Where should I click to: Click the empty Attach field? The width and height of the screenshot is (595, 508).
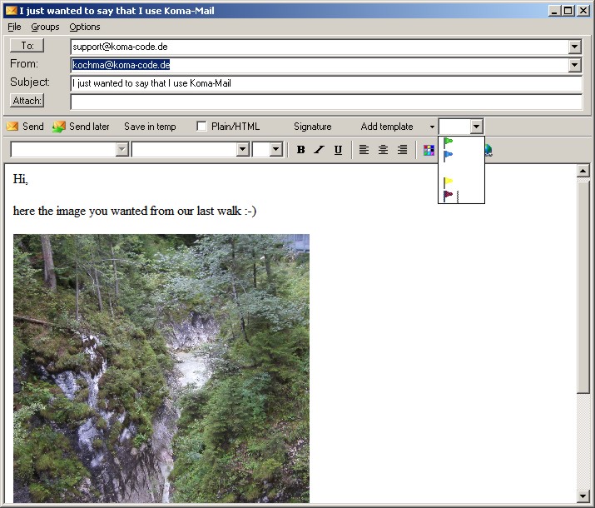326,102
